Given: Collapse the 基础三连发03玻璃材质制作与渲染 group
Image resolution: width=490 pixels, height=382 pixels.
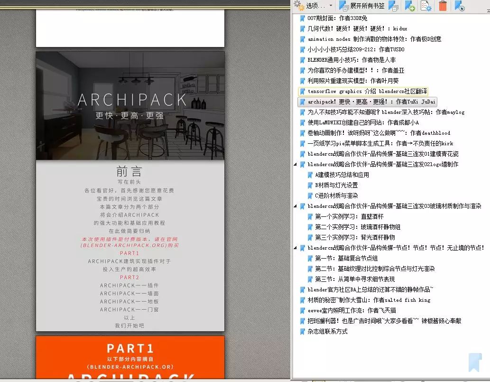Looking at the screenshot, I should pyautogui.click(x=296, y=206).
